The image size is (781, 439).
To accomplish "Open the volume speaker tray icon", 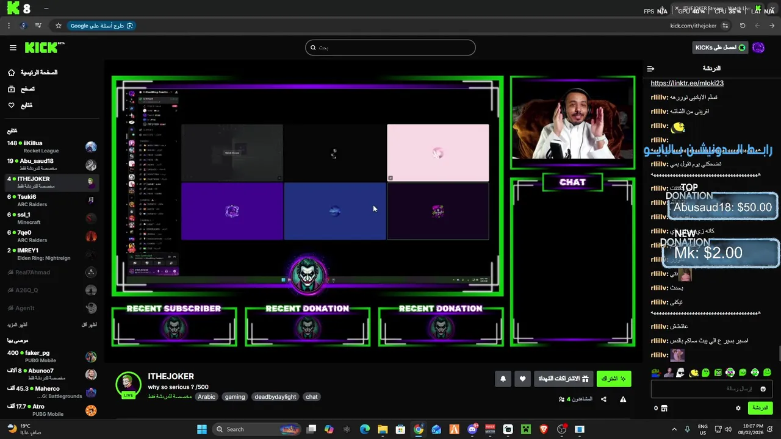I will (727, 429).
